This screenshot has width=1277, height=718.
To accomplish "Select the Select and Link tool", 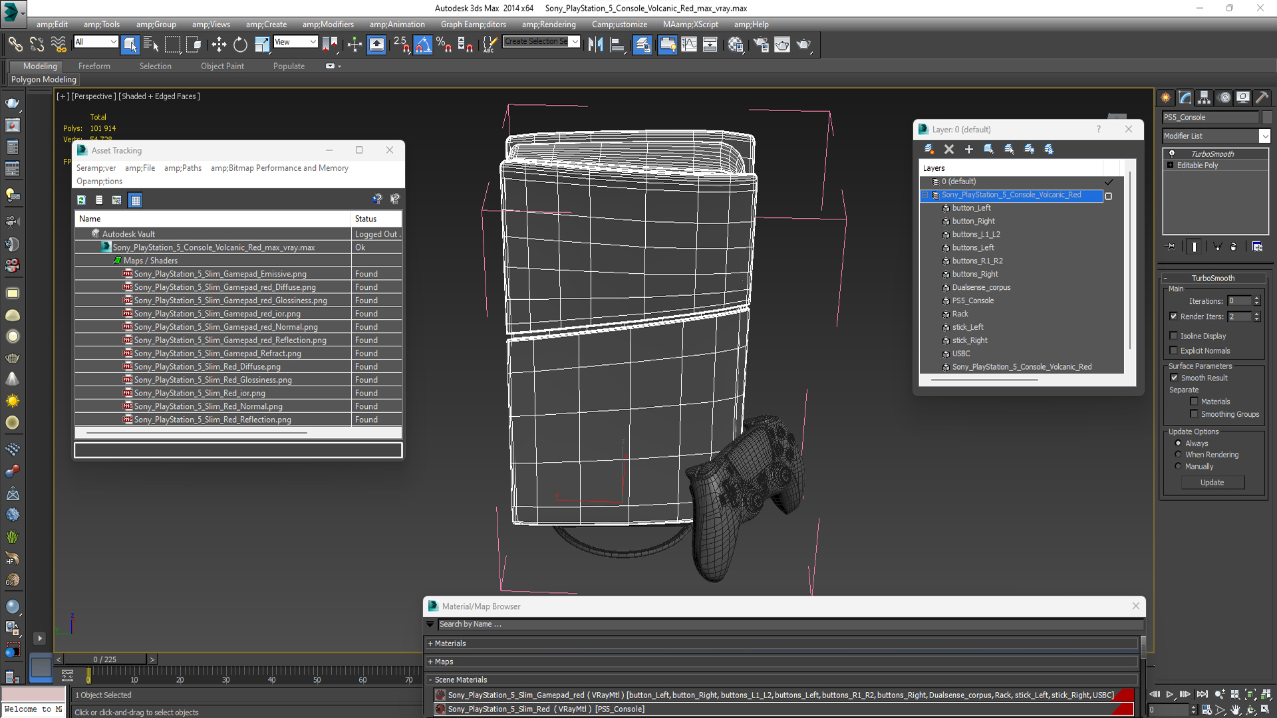I will (x=15, y=45).
